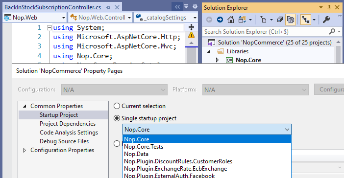
Task: Collapse the startup project combo box
Action: (x=287, y=130)
